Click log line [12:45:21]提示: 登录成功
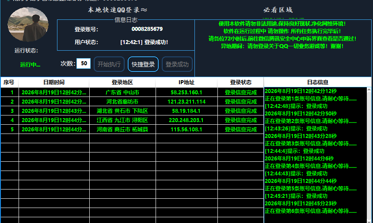 click(x=296, y=196)
